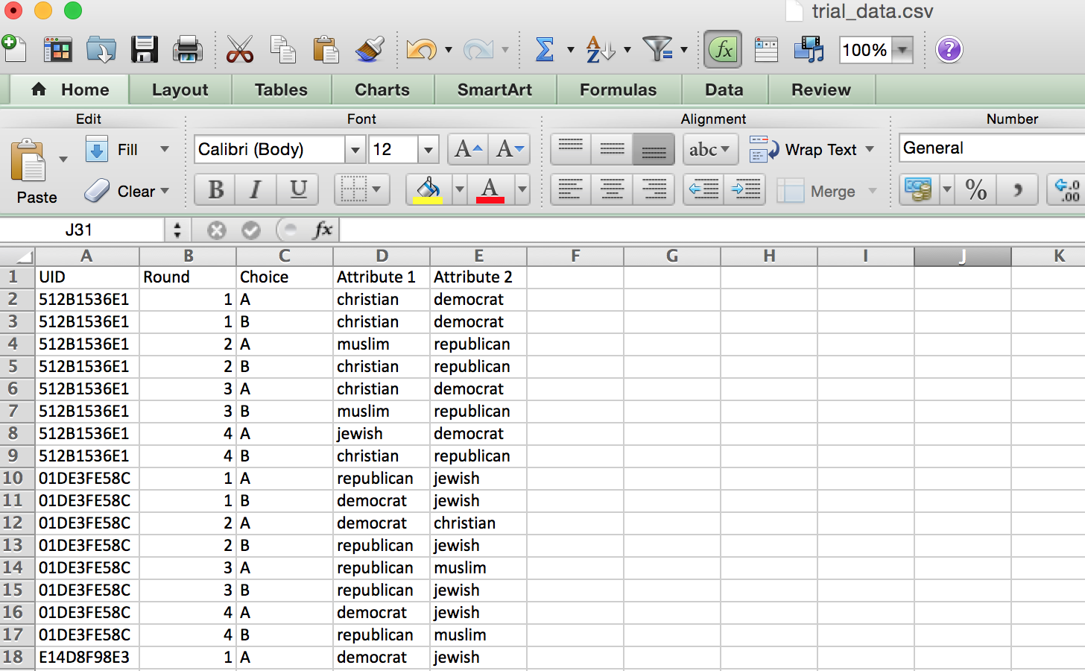Click the Name Box showing J31
1085x671 pixels.
(82, 230)
